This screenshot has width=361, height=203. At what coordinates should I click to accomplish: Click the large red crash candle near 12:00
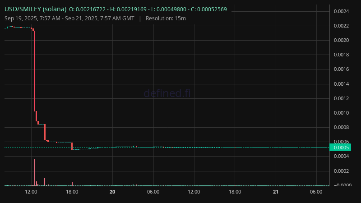[x=35, y=71]
